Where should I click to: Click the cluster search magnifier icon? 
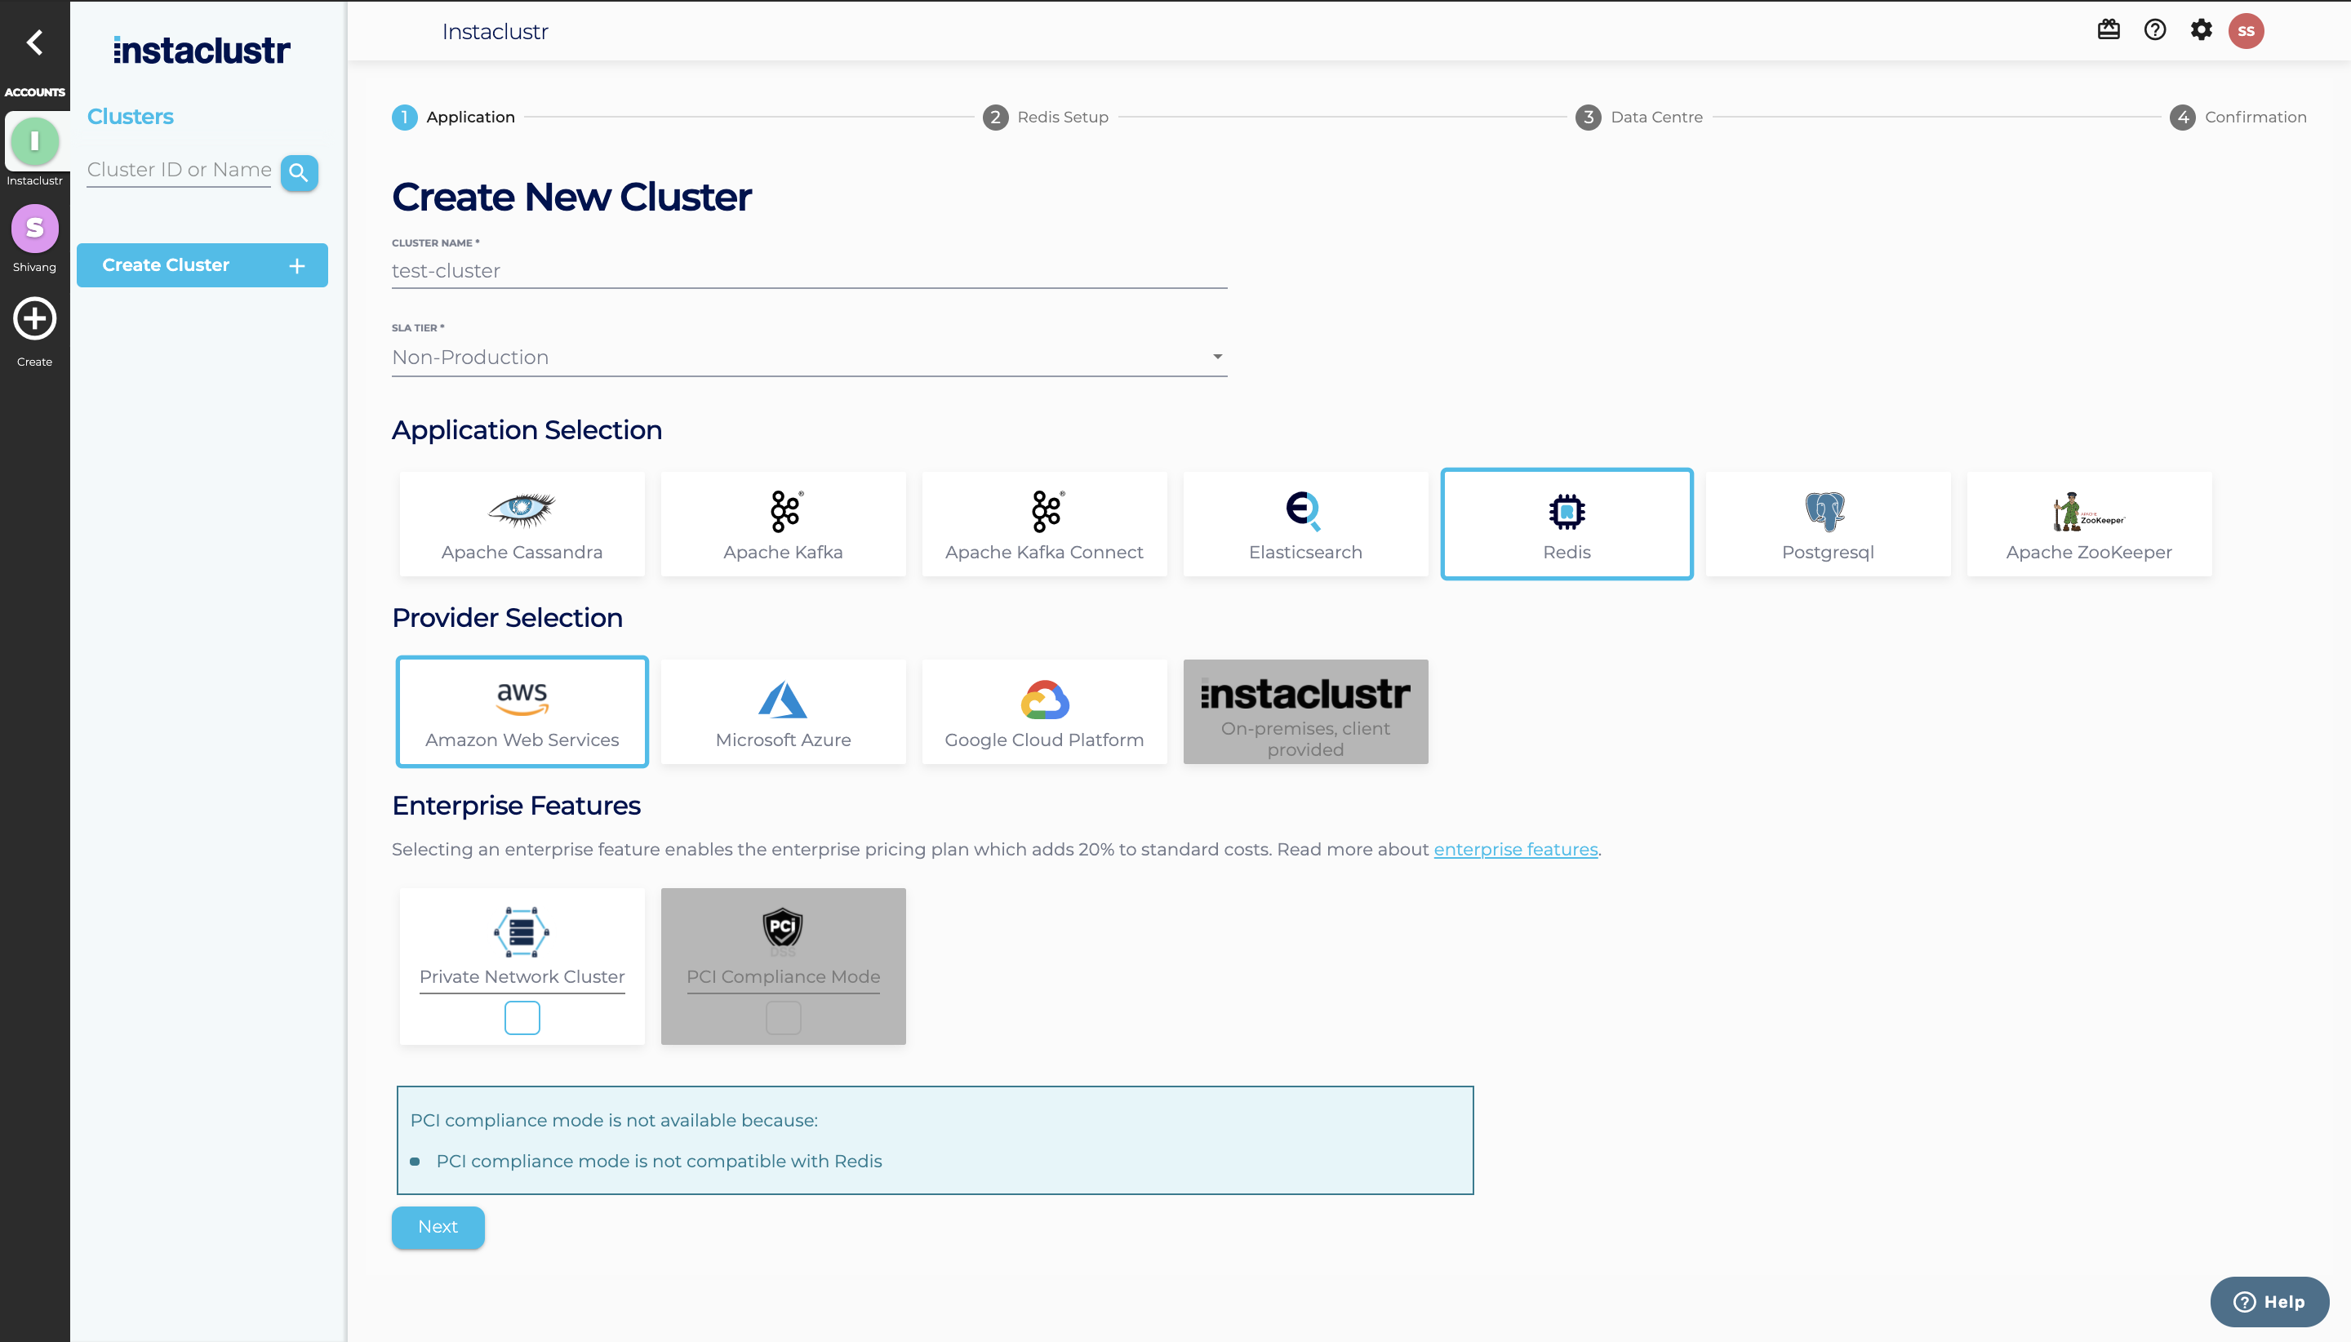[299, 172]
